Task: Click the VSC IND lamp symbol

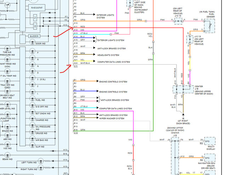Action: click(7, 145)
